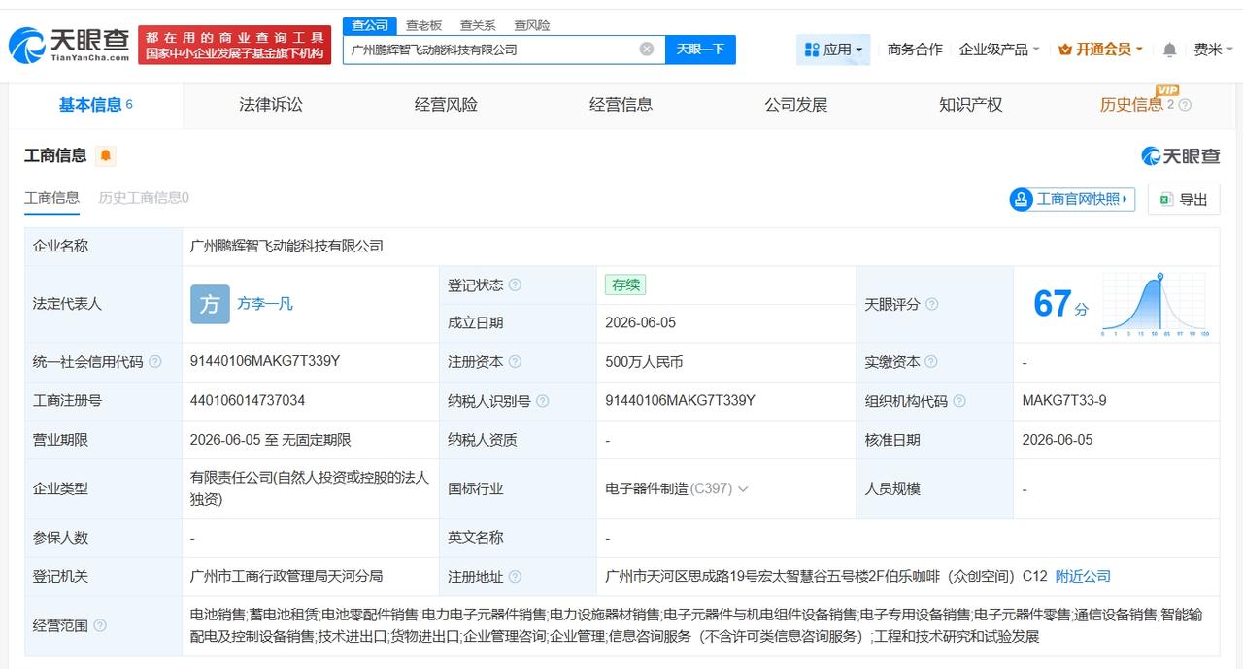Open the 工商官网快照 button

click(1072, 199)
